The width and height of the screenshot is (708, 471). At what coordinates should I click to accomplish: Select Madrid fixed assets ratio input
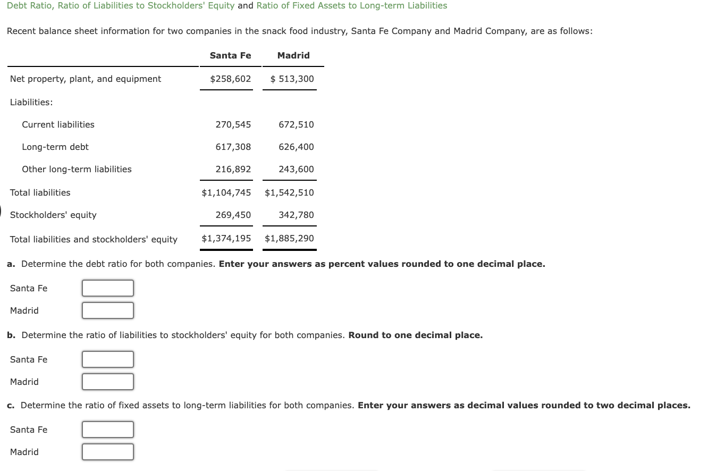pyautogui.click(x=108, y=452)
